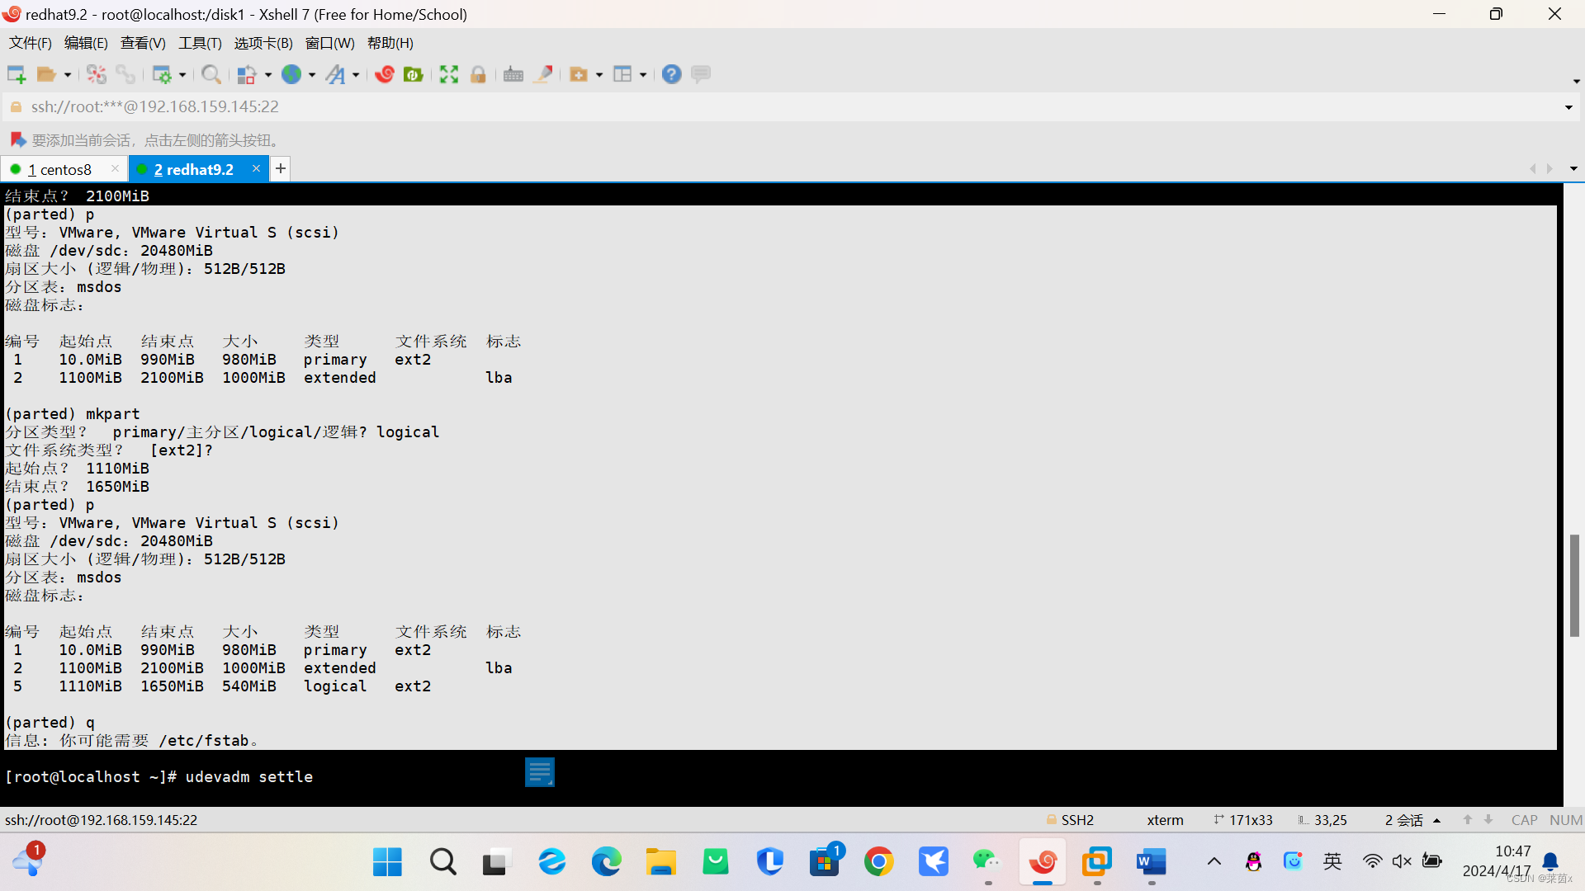This screenshot has height=891, width=1585.
Task: Create a new tab with the plus button
Action: [280, 168]
